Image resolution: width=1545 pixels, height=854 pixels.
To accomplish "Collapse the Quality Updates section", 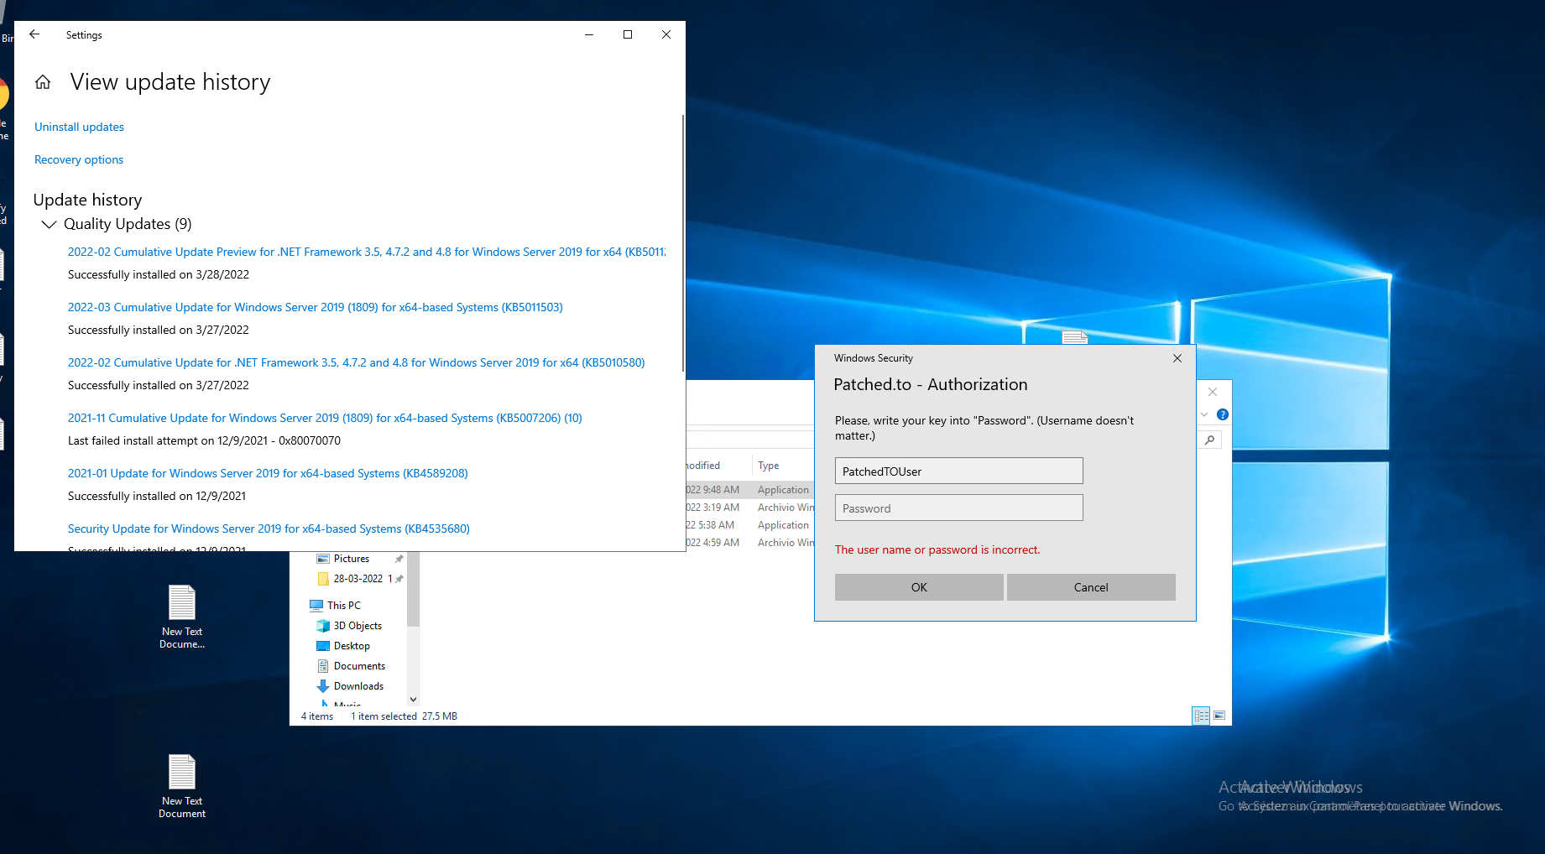I will point(50,224).
